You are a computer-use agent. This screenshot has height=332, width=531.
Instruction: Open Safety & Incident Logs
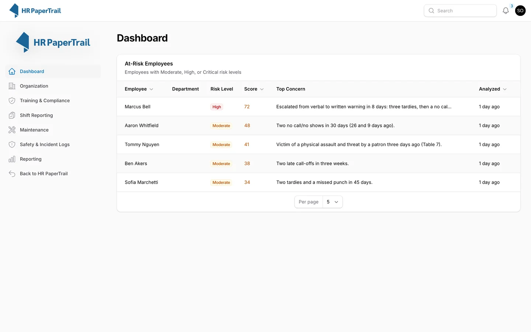pyautogui.click(x=53, y=145)
